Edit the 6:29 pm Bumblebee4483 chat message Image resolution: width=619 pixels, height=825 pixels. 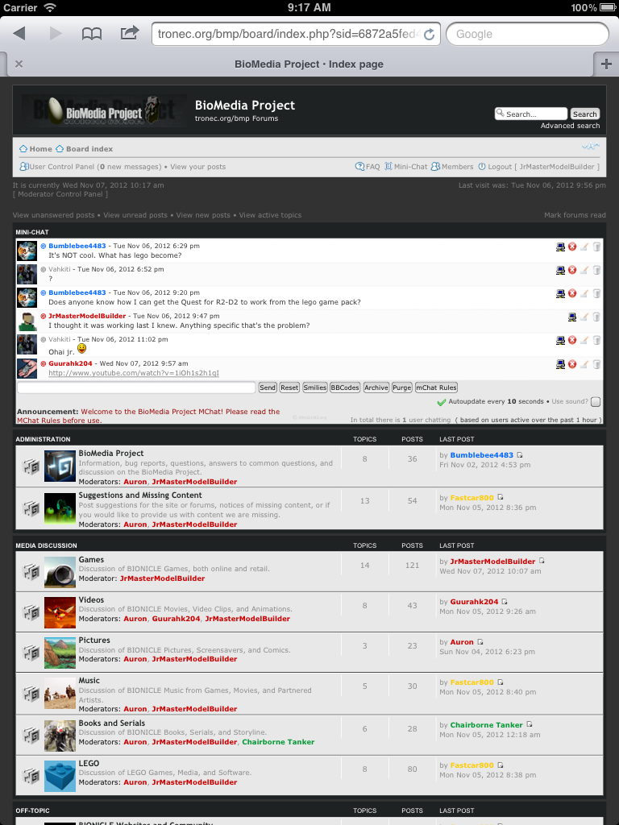(584, 247)
